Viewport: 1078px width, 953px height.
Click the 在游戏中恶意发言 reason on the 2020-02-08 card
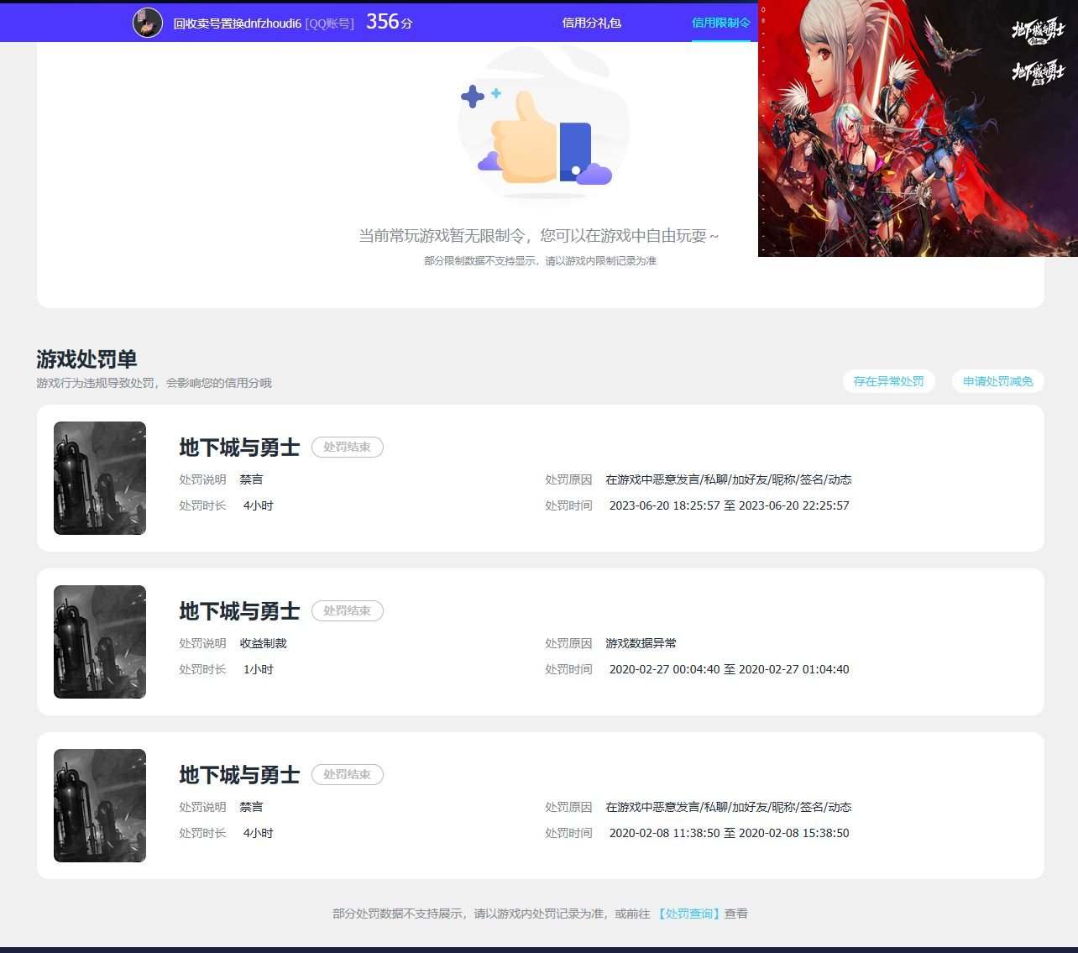(729, 807)
